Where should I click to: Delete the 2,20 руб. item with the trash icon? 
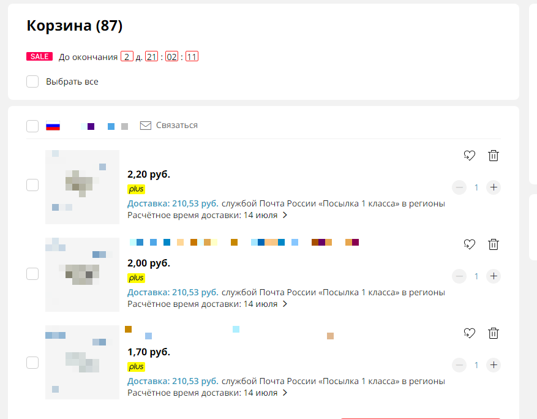(x=493, y=156)
